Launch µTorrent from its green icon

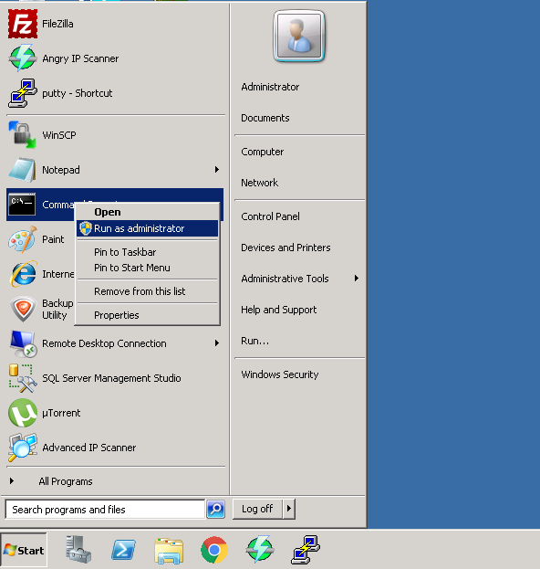23,413
